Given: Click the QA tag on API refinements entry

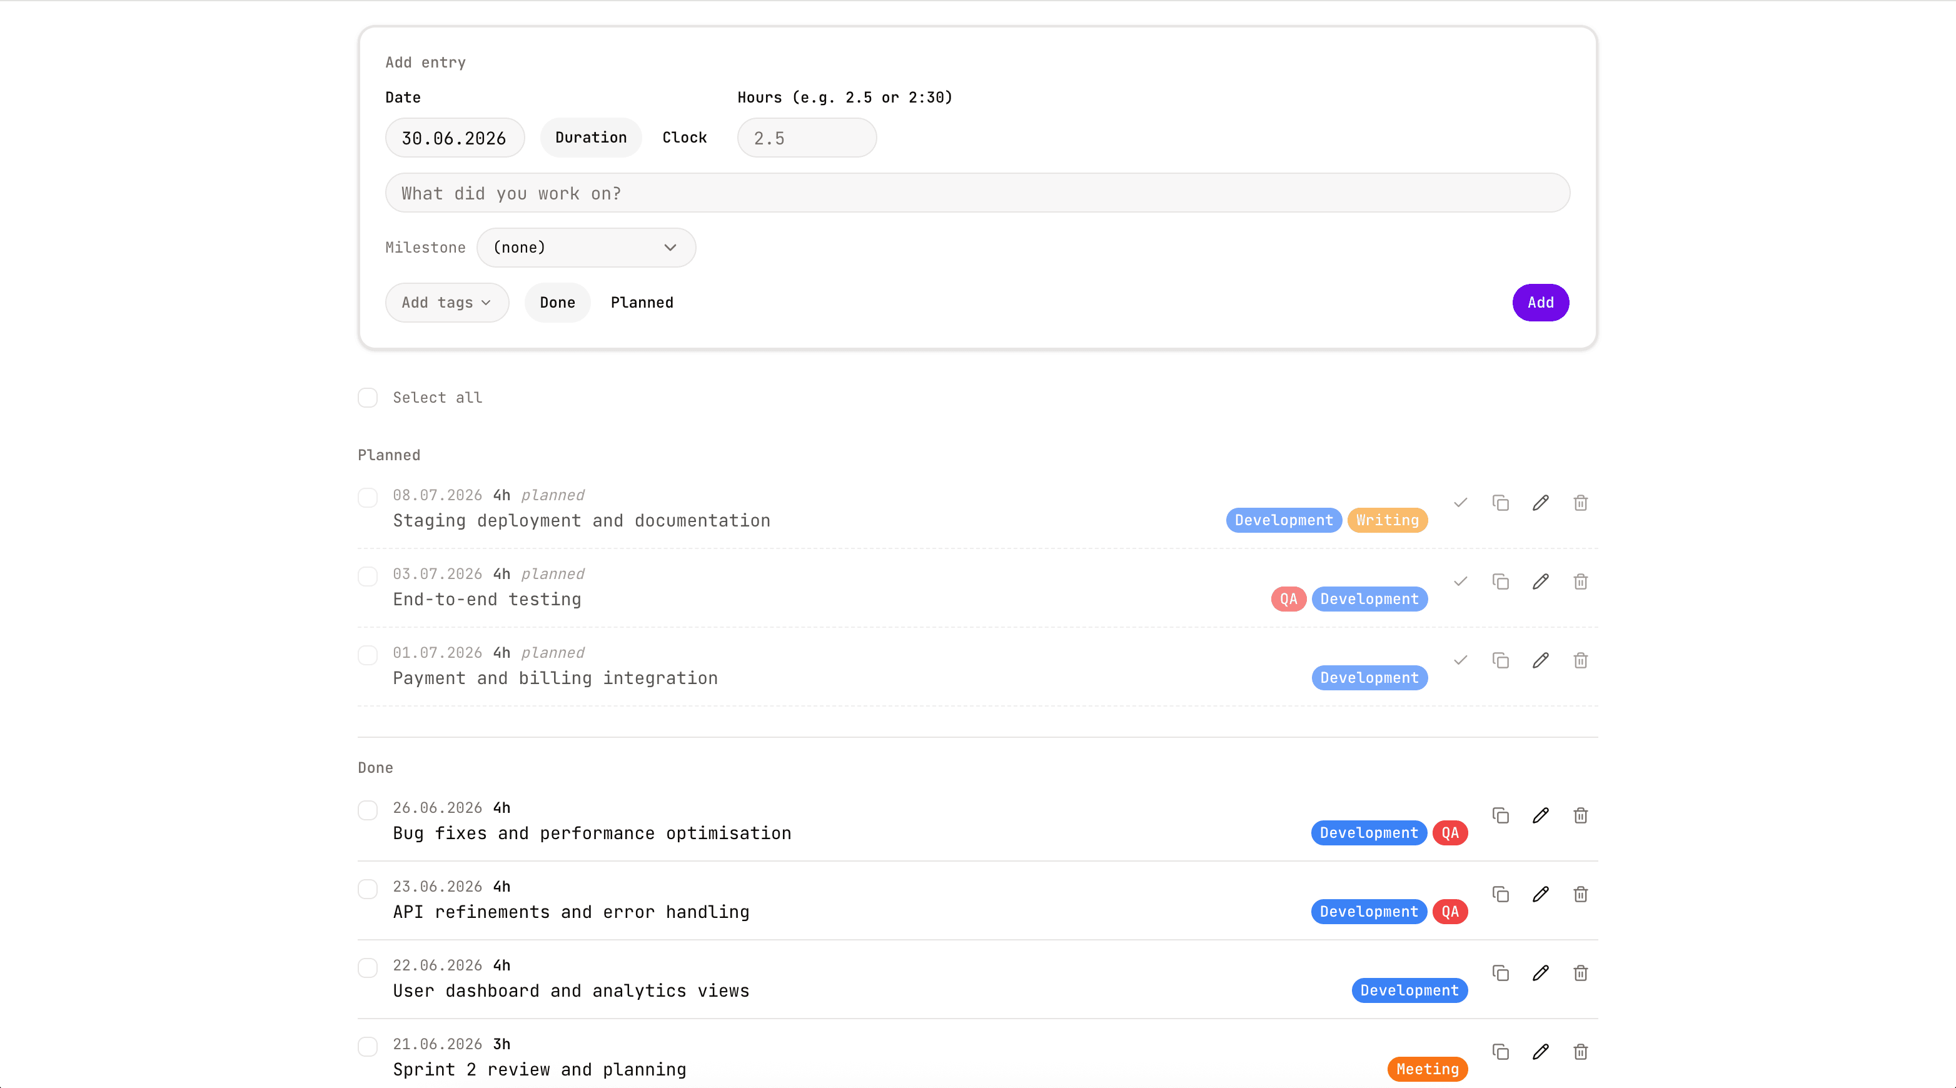Looking at the screenshot, I should [x=1449, y=913].
